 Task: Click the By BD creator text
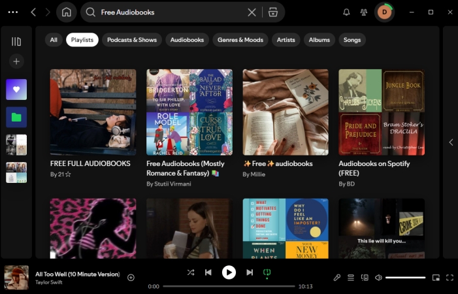[x=347, y=184]
